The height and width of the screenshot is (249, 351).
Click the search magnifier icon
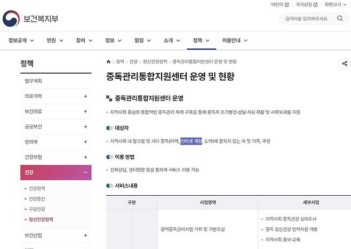(x=340, y=18)
